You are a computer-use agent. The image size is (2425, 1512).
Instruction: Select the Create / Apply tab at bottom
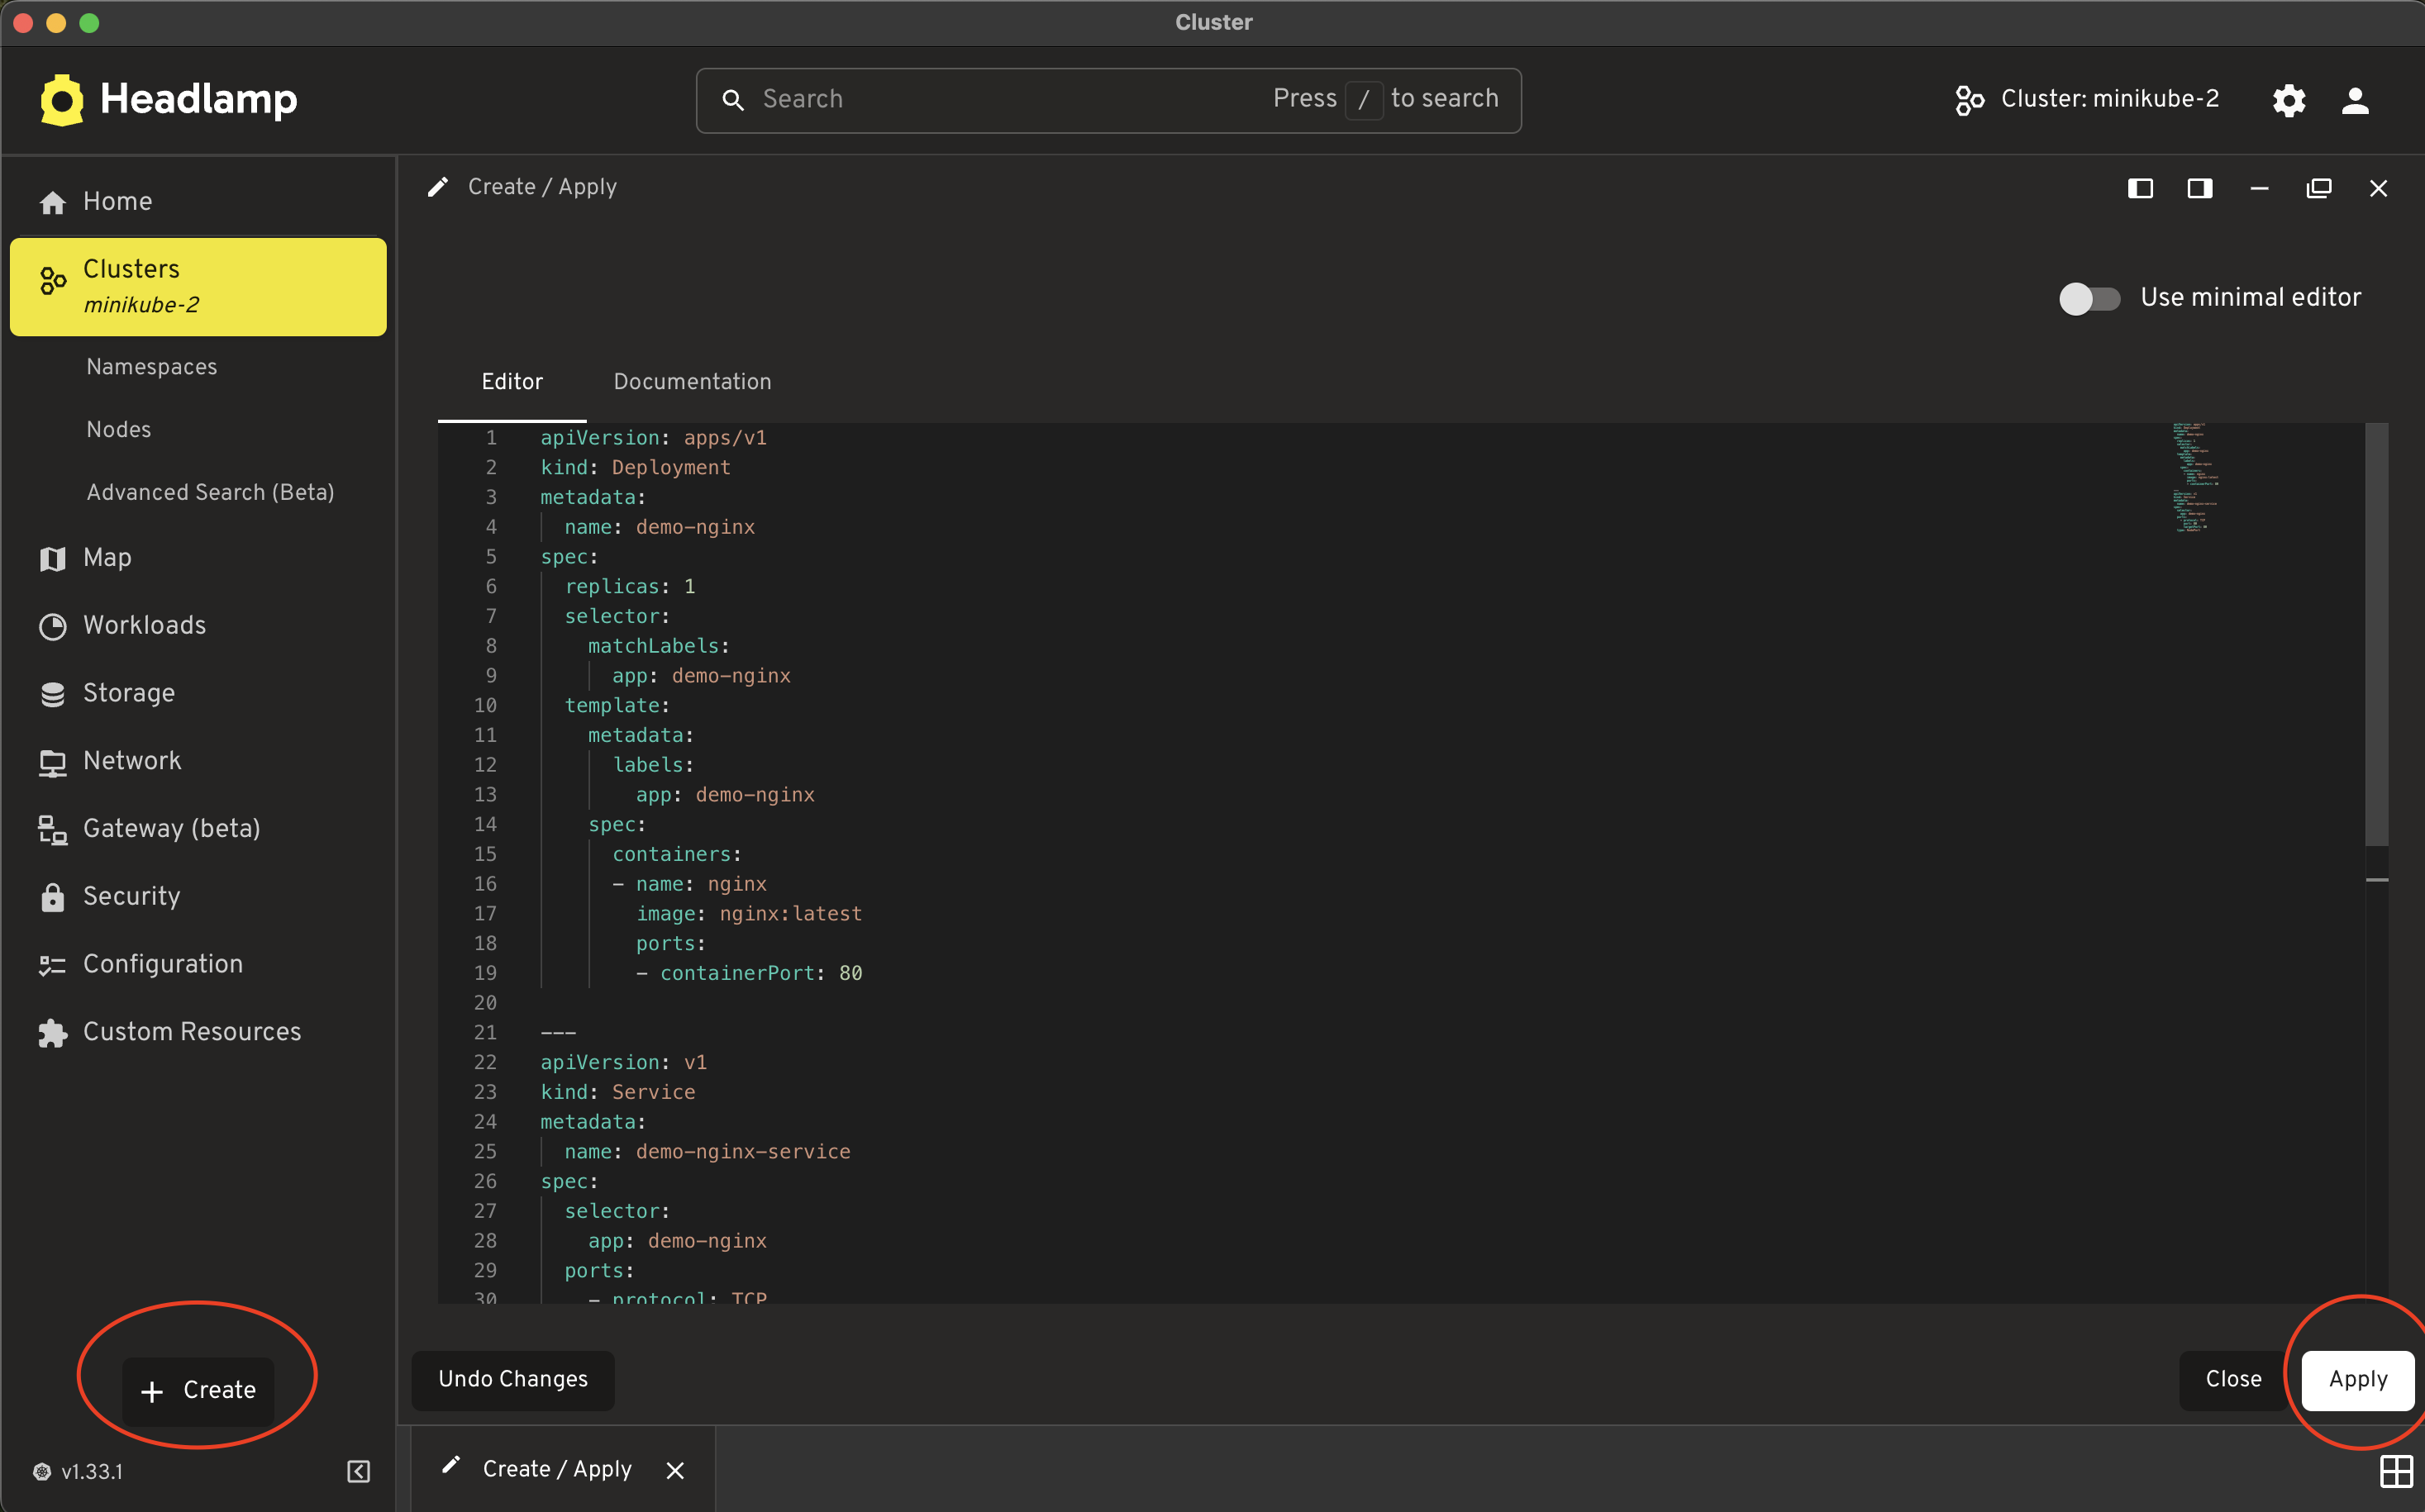557,1468
